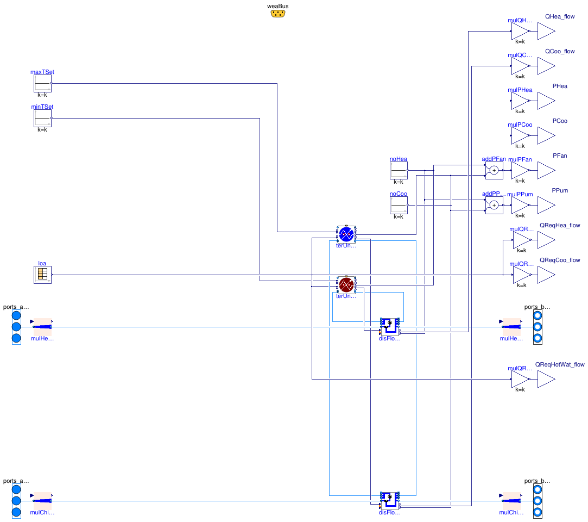Select the PPum output connector triangle
The height and width of the screenshot is (522, 588).
coord(546,206)
